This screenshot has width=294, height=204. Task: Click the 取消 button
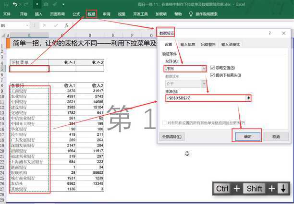tap(276, 137)
